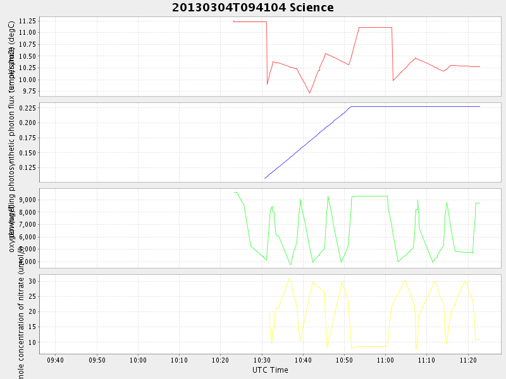Click the 10.50 temperature tick label
The image size is (506, 379).
tap(27, 56)
